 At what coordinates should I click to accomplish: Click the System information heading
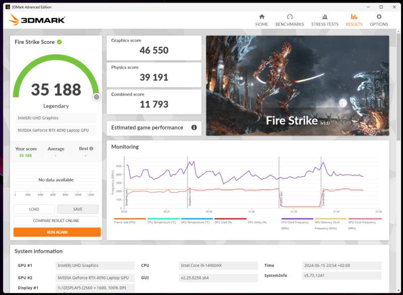click(39, 251)
